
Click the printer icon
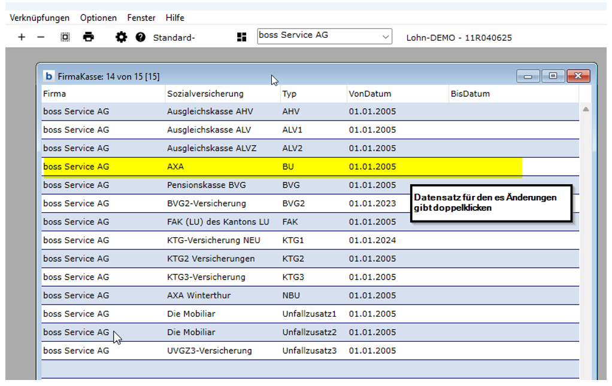point(89,37)
